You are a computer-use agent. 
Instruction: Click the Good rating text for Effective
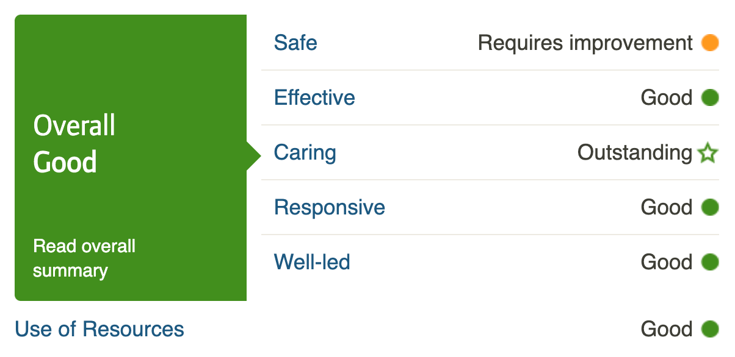666,97
